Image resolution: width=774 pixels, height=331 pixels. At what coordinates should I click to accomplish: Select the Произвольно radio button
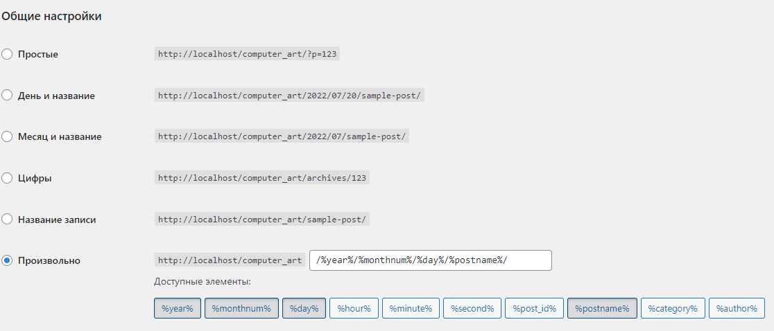(7, 260)
